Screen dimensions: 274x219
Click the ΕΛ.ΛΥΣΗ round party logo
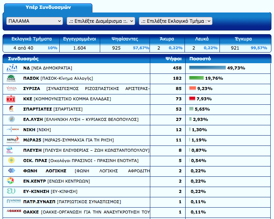coord(11,119)
